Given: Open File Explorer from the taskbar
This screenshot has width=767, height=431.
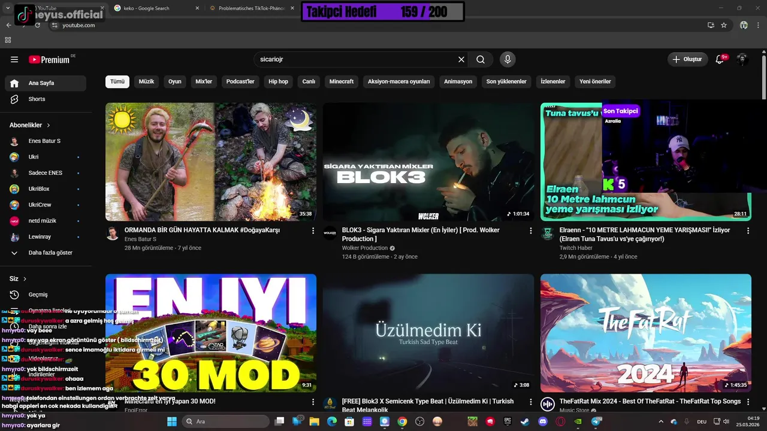Looking at the screenshot, I should [x=315, y=421].
